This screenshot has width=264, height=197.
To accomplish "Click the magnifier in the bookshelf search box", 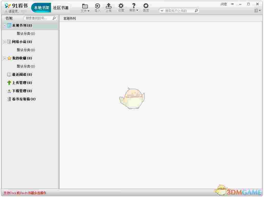I will point(54,18).
